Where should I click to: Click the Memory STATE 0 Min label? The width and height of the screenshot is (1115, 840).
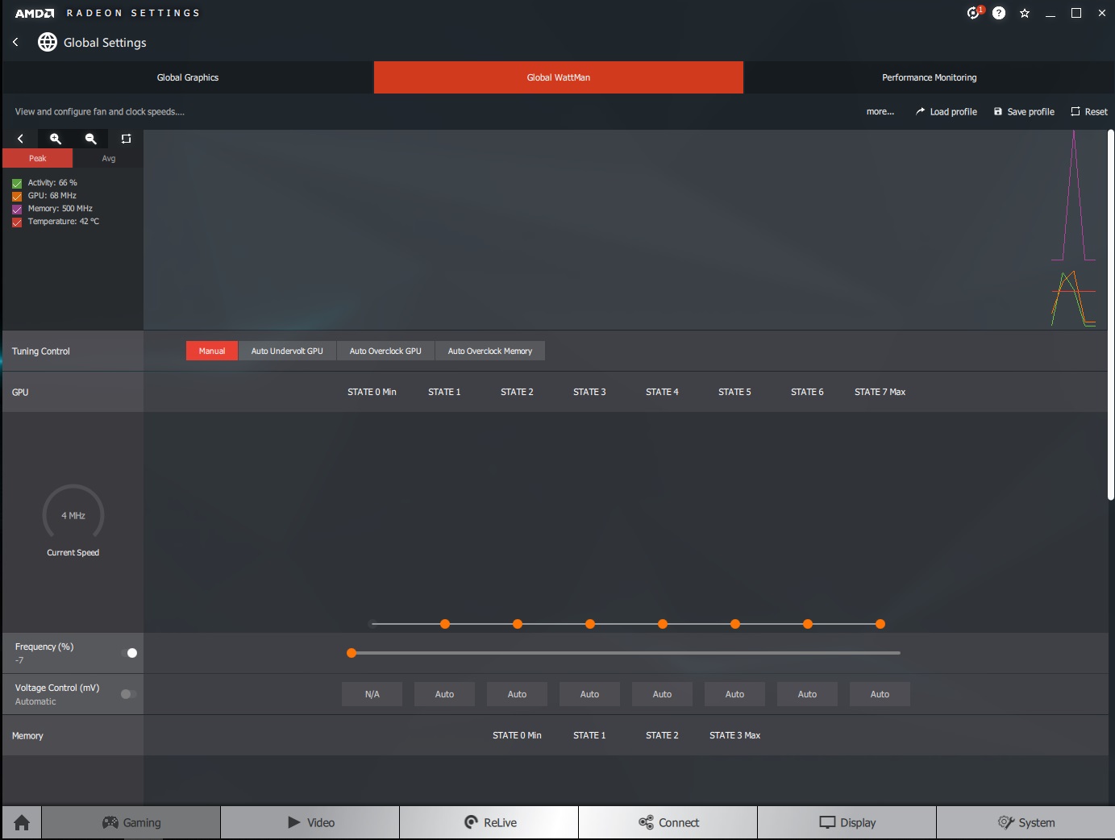(517, 735)
